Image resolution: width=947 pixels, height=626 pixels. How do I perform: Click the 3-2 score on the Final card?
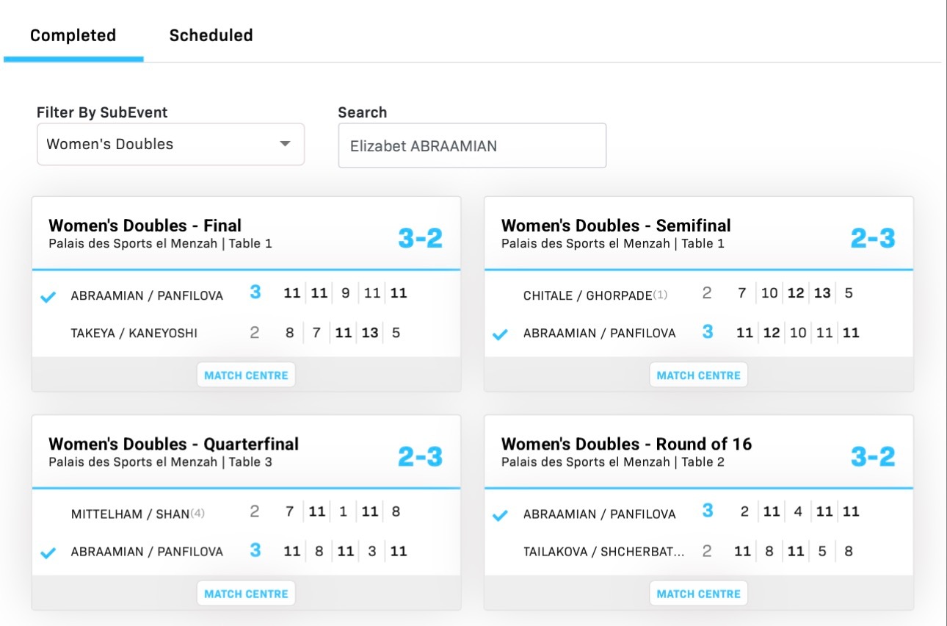(420, 238)
